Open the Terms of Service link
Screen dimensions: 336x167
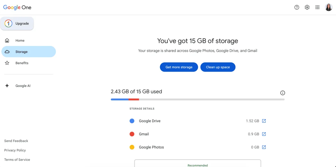[x=17, y=159]
